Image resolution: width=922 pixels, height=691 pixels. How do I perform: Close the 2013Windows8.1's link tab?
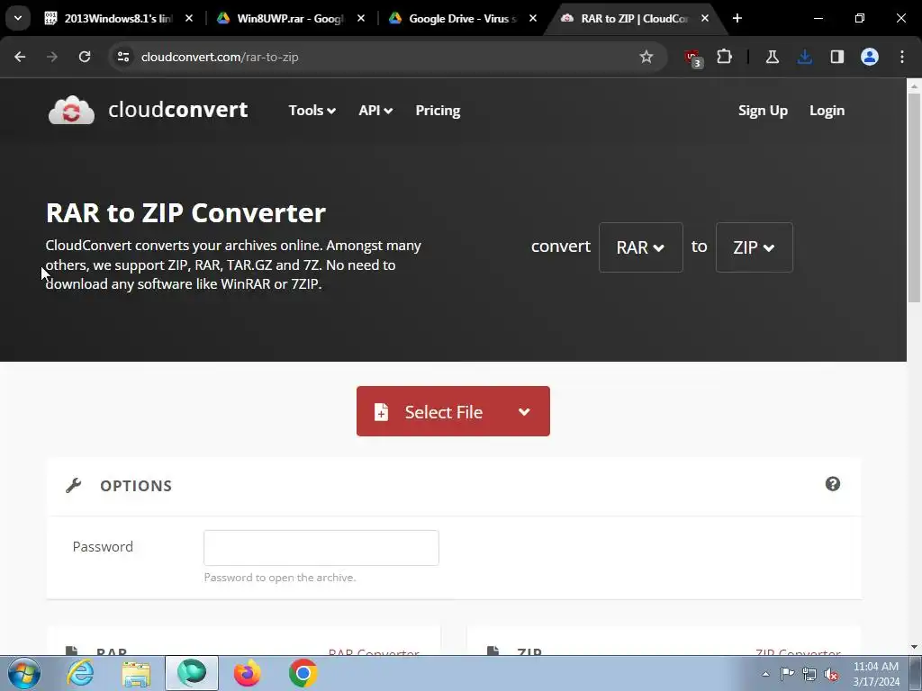click(189, 18)
